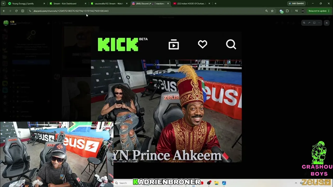
Task: Go forward to the next page
Action: [x=10, y=11]
